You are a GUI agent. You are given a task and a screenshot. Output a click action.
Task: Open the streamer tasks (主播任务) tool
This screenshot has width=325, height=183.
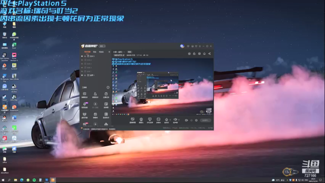(x=106, y=95)
